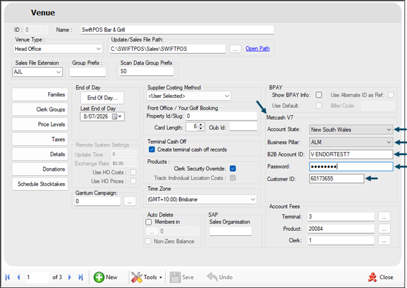
Task: Browse for the Update/Sales file path
Action: 235,49
